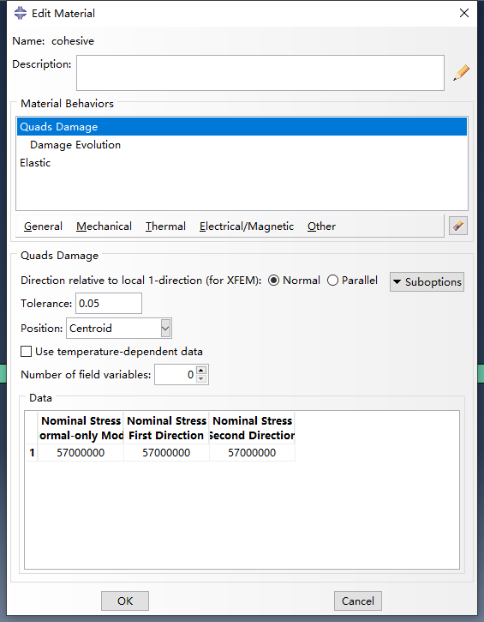Image resolution: width=484 pixels, height=622 pixels.
Task: Select Damage Evolution behavior row
Action: tap(242, 145)
